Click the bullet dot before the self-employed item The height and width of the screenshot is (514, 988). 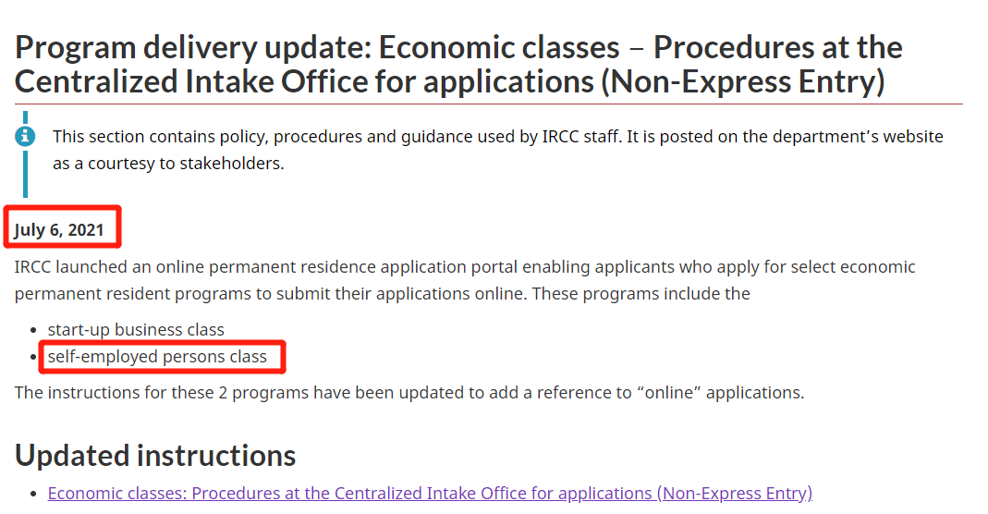(x=34, y=357)
